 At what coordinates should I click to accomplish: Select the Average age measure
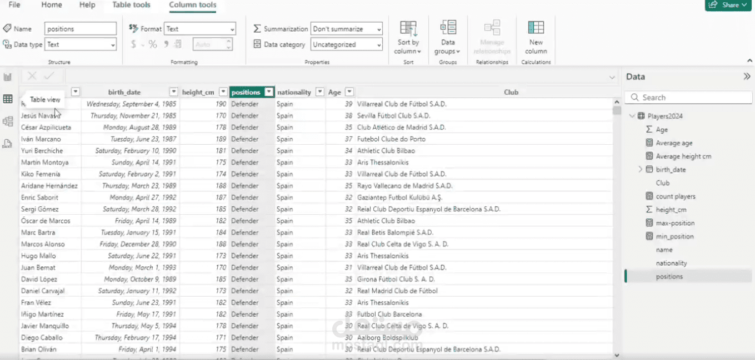pyautogui.click(x=674, y=143)
